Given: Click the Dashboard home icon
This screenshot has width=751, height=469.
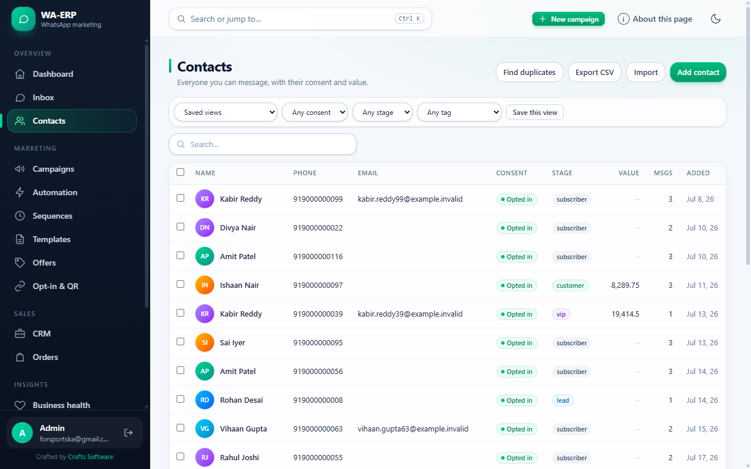Looking at the screenshot, I should pyautogui.click(x=20, y=74).
